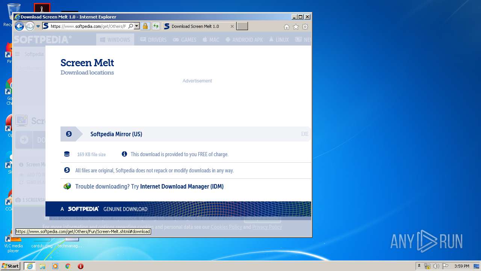The height and width of the screenshot is (271, 481).
Task: Launch Windows Media Player from taskbar
Action: (55, 266)
